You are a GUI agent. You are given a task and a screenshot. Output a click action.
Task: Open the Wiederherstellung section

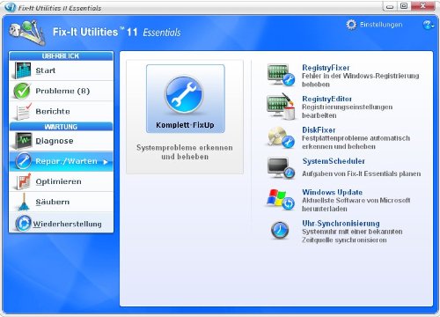click(62, 224)
